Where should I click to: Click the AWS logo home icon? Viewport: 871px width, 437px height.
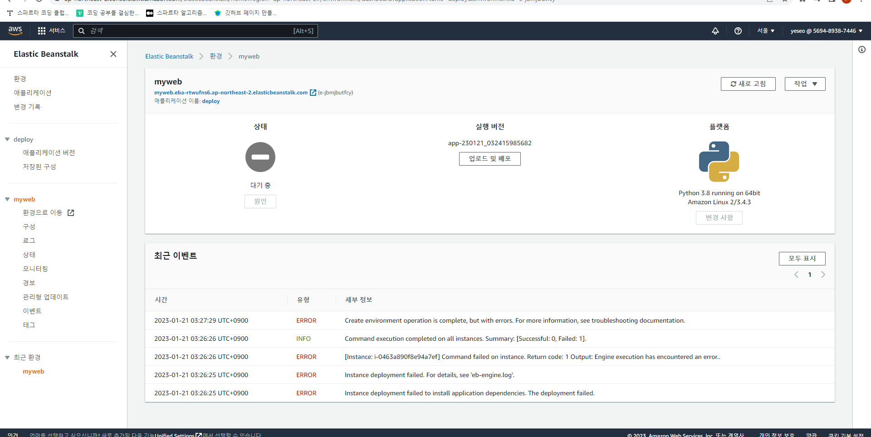point(15,30)
